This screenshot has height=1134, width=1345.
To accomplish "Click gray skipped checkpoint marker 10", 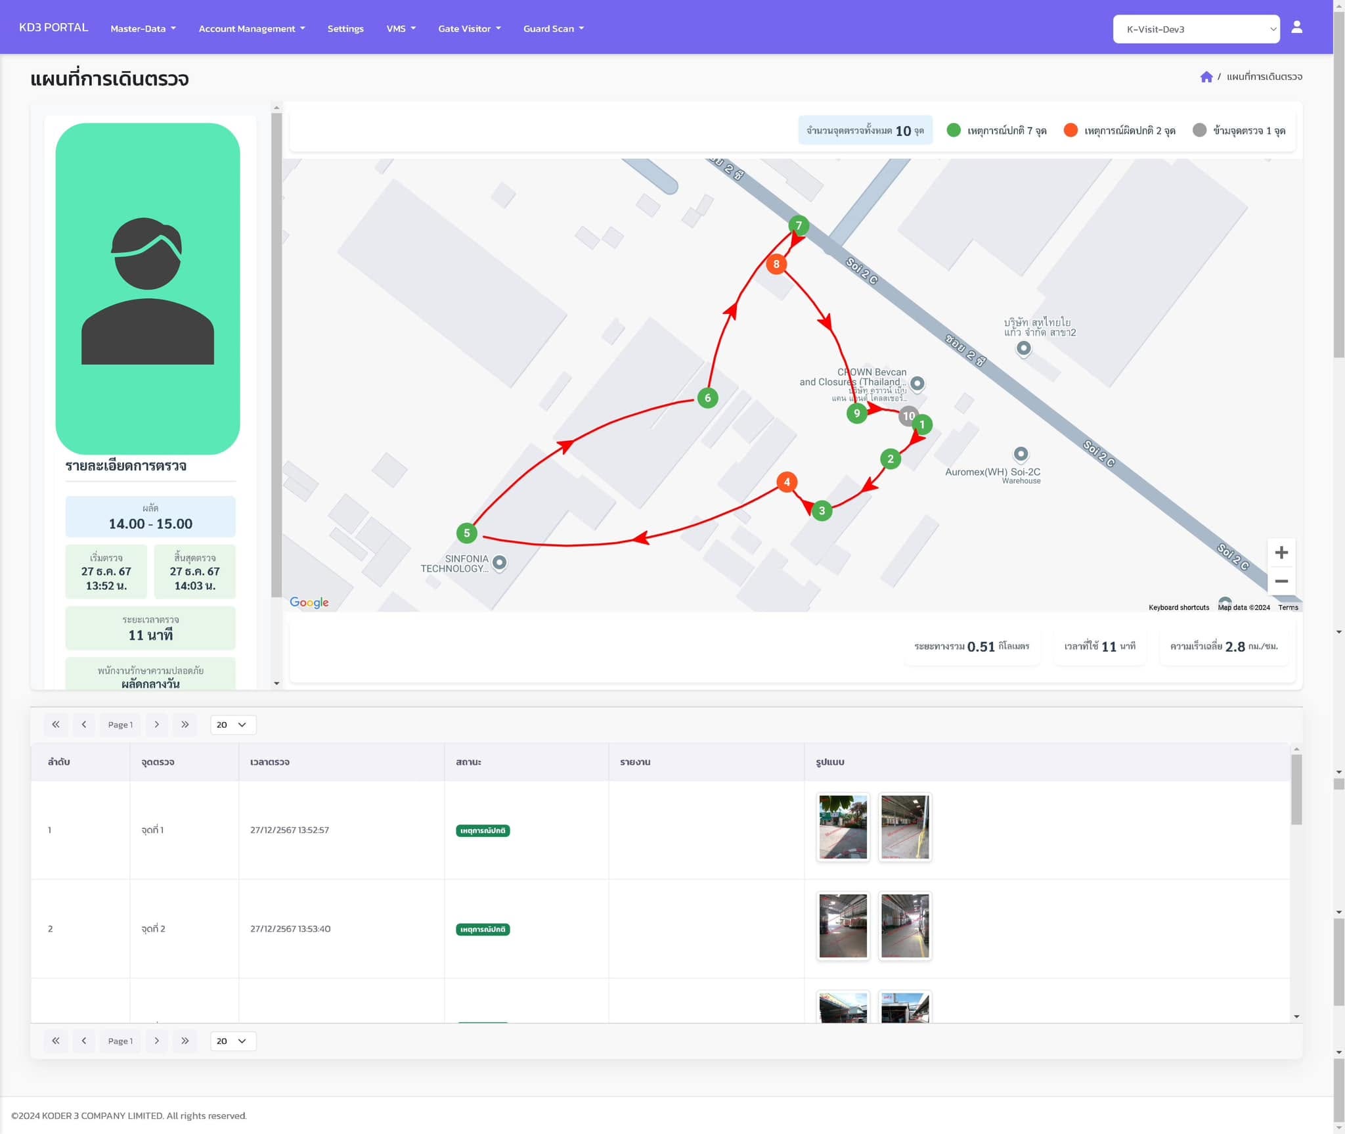I will coord(907,415).
